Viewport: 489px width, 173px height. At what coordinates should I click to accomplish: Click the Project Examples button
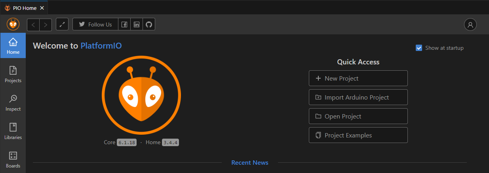pos(358,135)
